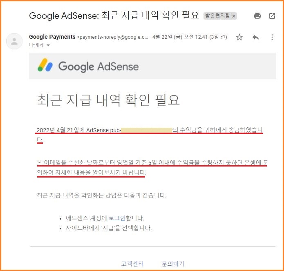Open the three-dot more options menu

(272, 37)
